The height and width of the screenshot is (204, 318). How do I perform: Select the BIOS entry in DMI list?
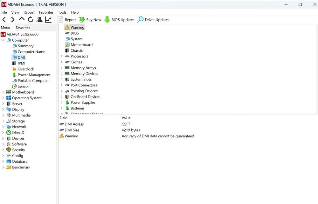pyautogui.click(x=75, y=33)
